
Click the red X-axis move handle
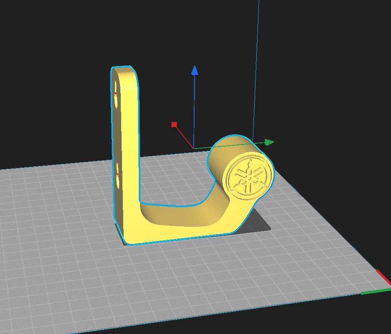pos(174,124)
